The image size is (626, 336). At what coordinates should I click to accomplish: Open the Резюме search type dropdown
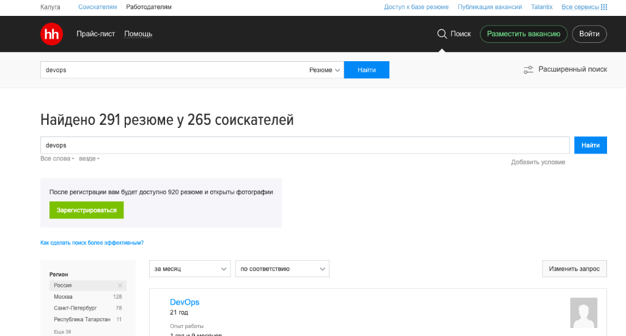[x=325, y=70]
